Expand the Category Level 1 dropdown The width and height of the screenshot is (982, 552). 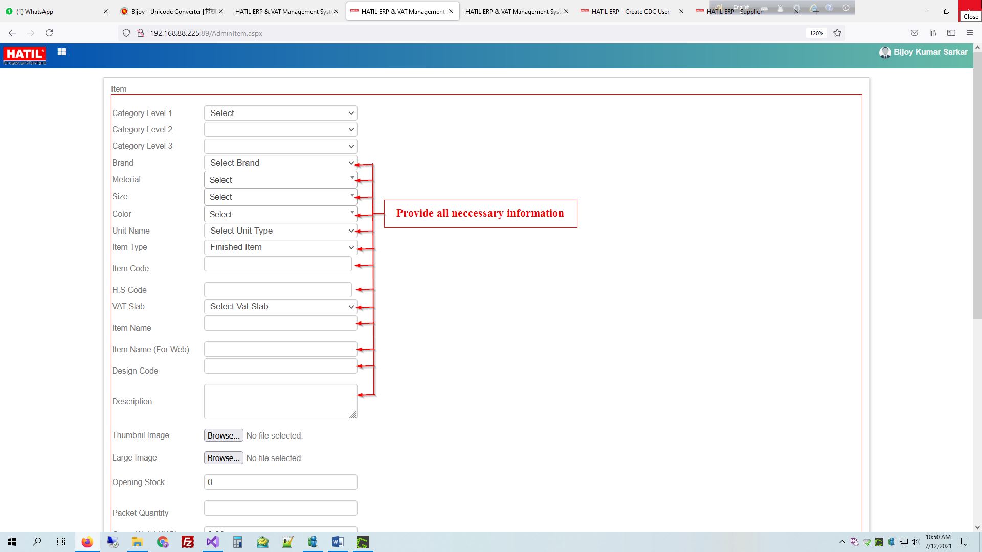point(280,112)
